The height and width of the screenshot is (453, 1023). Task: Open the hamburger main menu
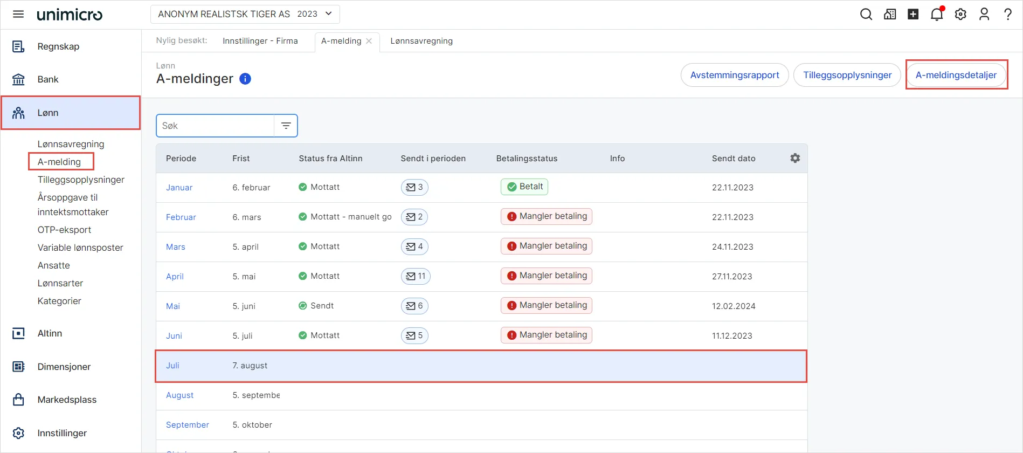[x=18, y=14]
